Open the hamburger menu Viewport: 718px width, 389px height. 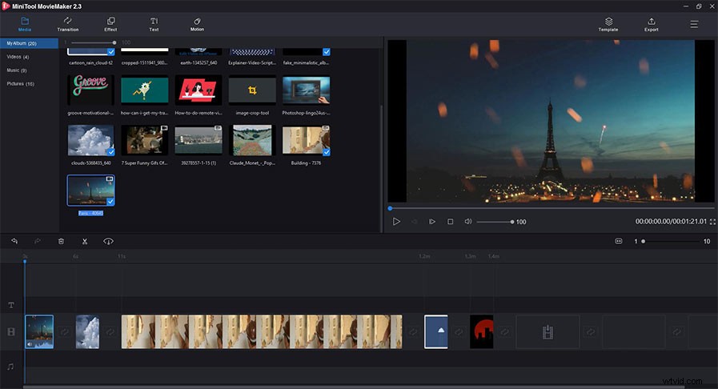pos(694,24)
